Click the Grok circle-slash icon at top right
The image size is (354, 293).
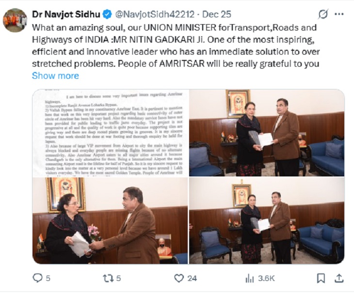323,15
